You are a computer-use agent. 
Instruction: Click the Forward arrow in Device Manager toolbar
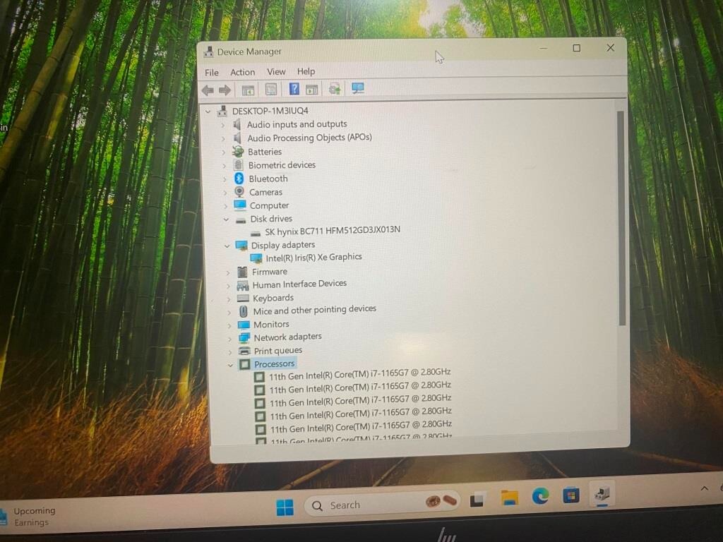point(225,90)
